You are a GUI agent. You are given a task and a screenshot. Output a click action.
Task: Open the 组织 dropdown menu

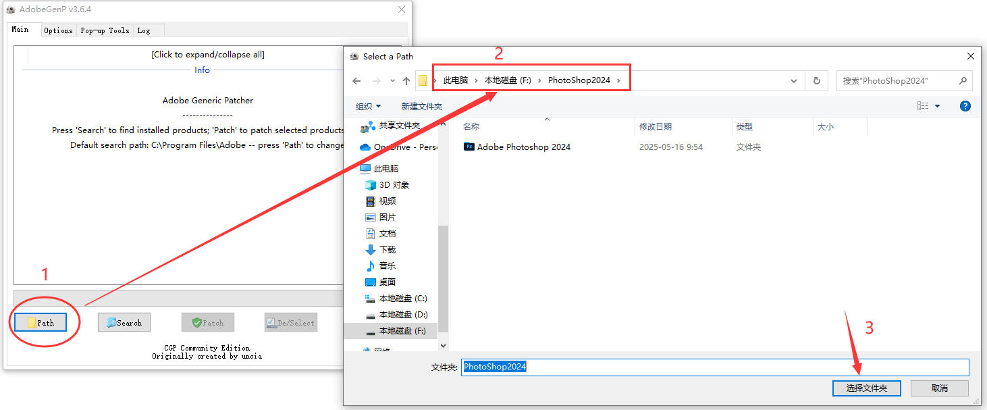coord(368,106)
